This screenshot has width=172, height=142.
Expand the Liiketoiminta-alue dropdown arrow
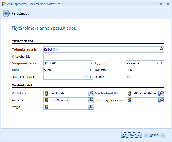[x=86, y=77]
